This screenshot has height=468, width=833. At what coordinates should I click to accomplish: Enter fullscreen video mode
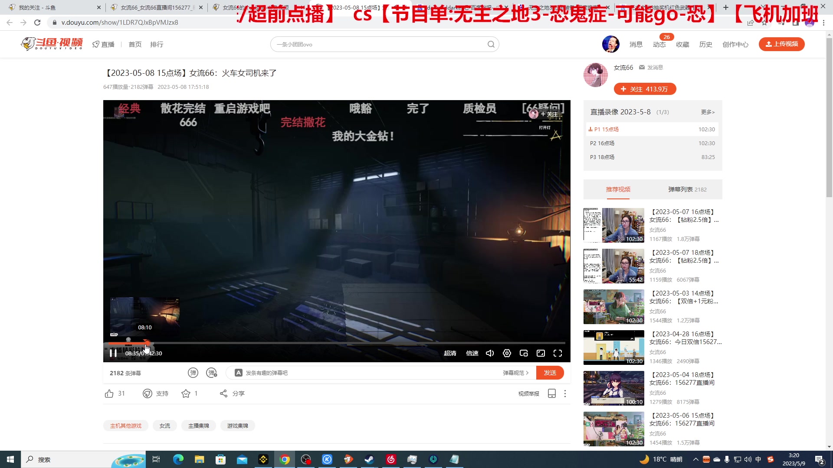pyautogui.click(x=558, y=353)
